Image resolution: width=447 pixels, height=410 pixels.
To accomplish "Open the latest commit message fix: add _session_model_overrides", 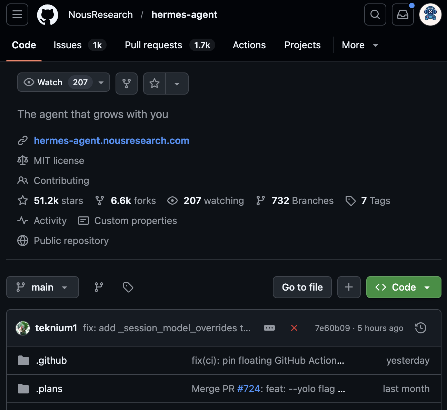I will [167, 328].
